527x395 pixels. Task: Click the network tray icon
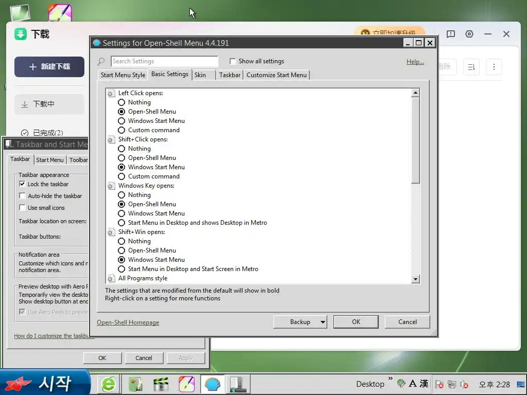[452, 384]
